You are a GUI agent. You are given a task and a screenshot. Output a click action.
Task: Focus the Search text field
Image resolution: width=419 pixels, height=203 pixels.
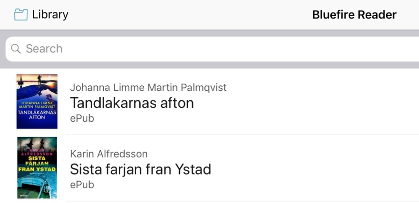(x=200, y=48)
